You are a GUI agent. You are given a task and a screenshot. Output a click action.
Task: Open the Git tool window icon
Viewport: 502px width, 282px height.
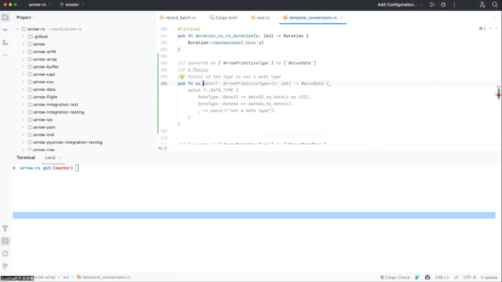click(5, 266)
